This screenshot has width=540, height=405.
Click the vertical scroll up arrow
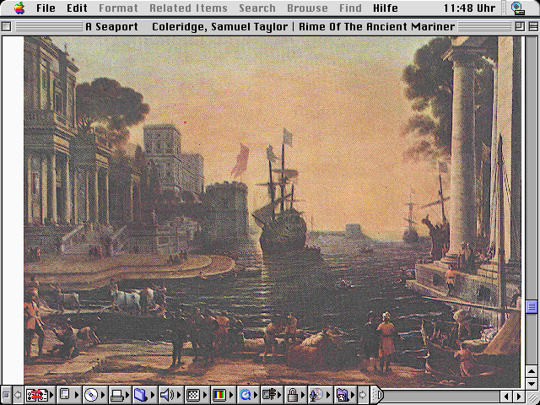(x=532, y=371)
